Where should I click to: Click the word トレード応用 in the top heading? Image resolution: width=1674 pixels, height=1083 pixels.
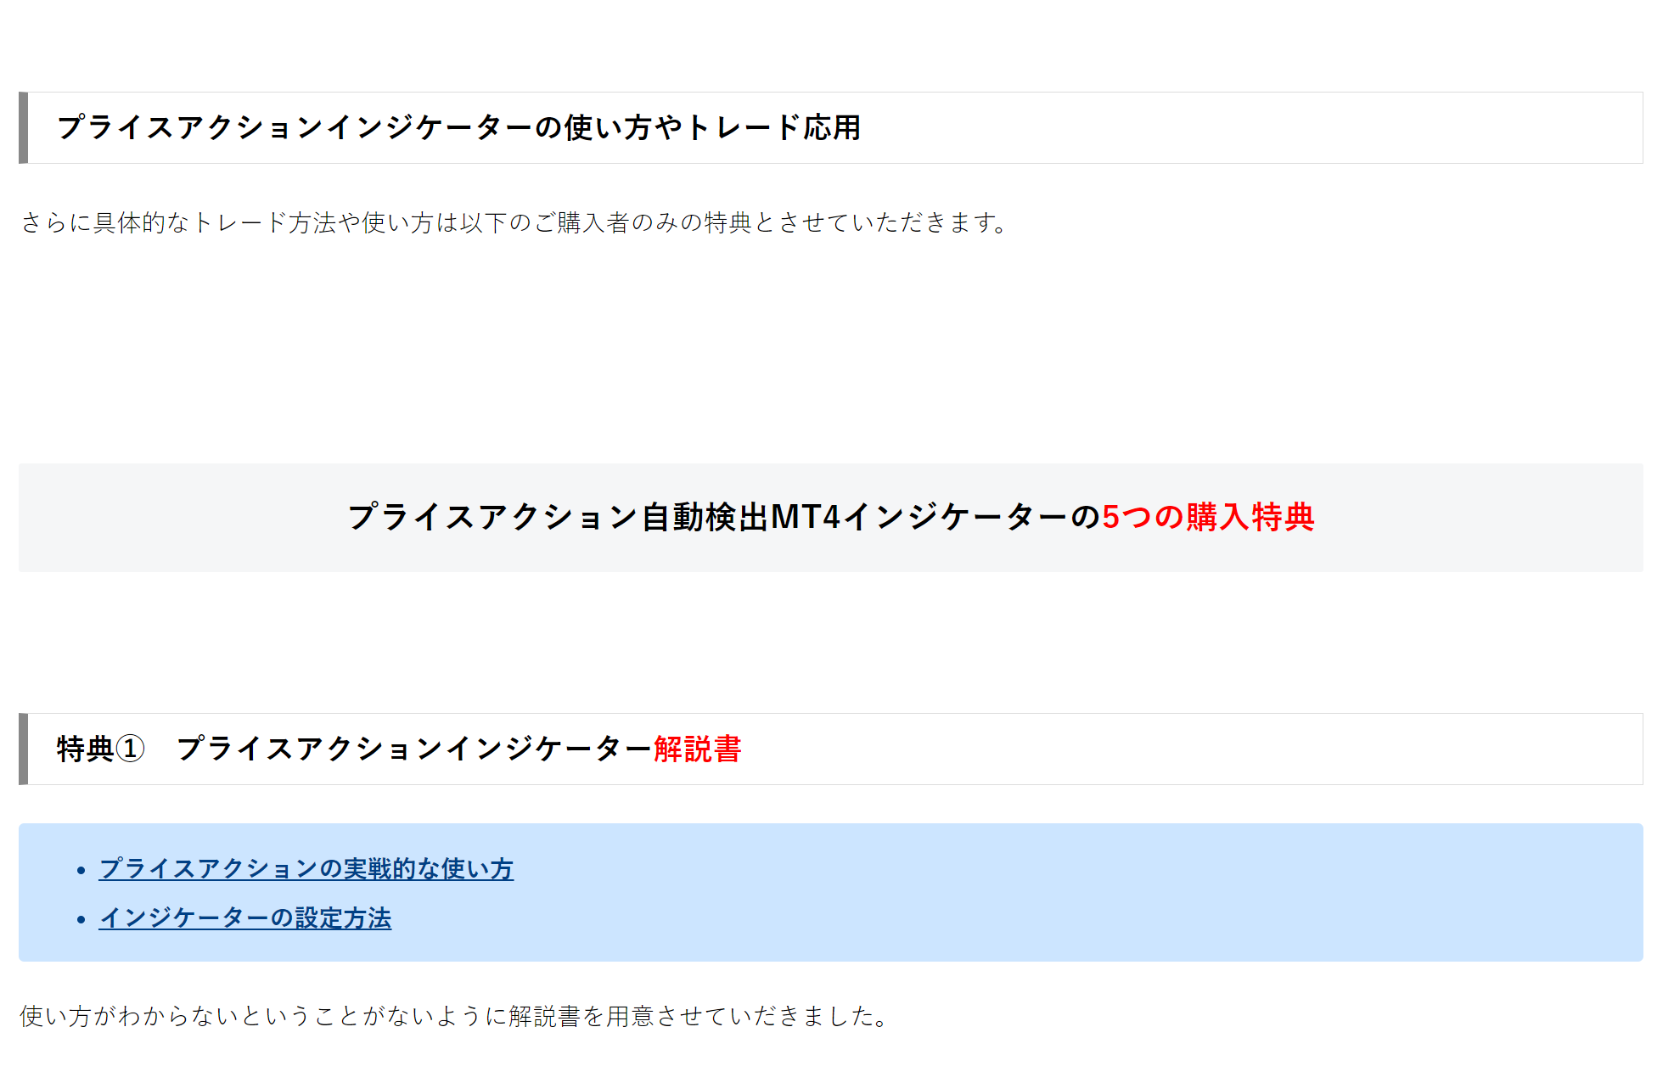(774, 128)
